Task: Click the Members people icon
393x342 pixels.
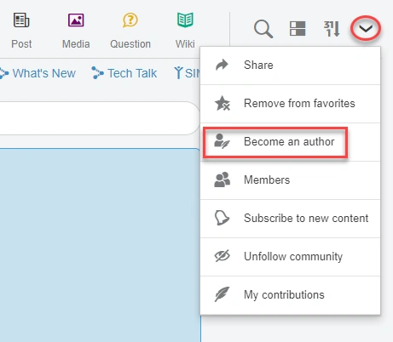Action: (222, 180)
